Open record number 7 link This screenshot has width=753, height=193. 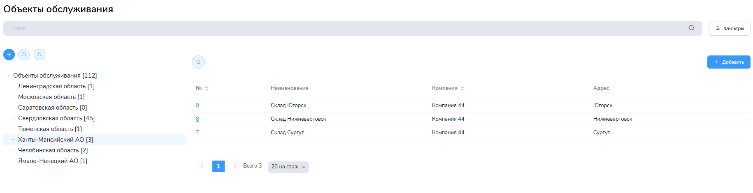coord(198,133)
